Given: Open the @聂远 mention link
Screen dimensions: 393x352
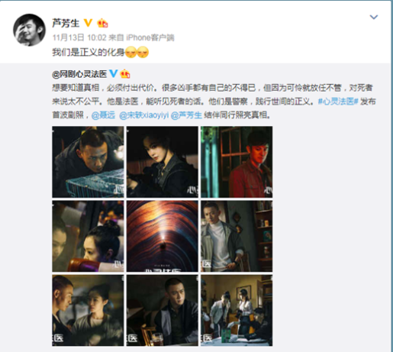Looking at the screenshot, I should click(103, 115).
